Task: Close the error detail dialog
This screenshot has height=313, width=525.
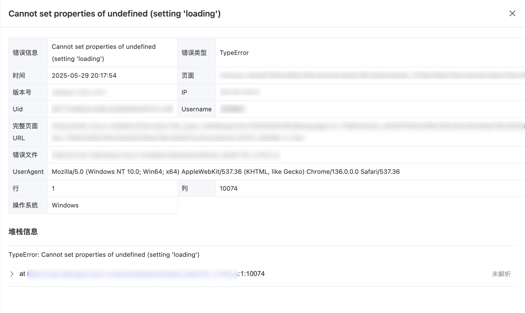Action: coord(512,13)
